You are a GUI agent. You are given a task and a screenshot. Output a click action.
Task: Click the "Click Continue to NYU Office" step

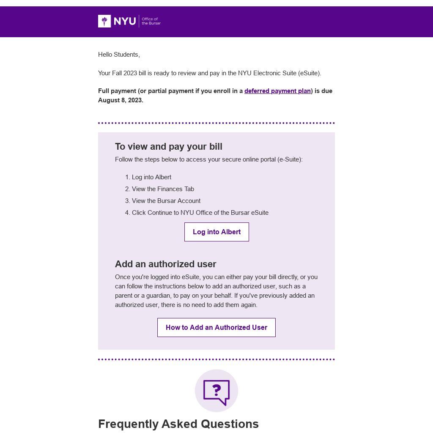click(200, 213)
